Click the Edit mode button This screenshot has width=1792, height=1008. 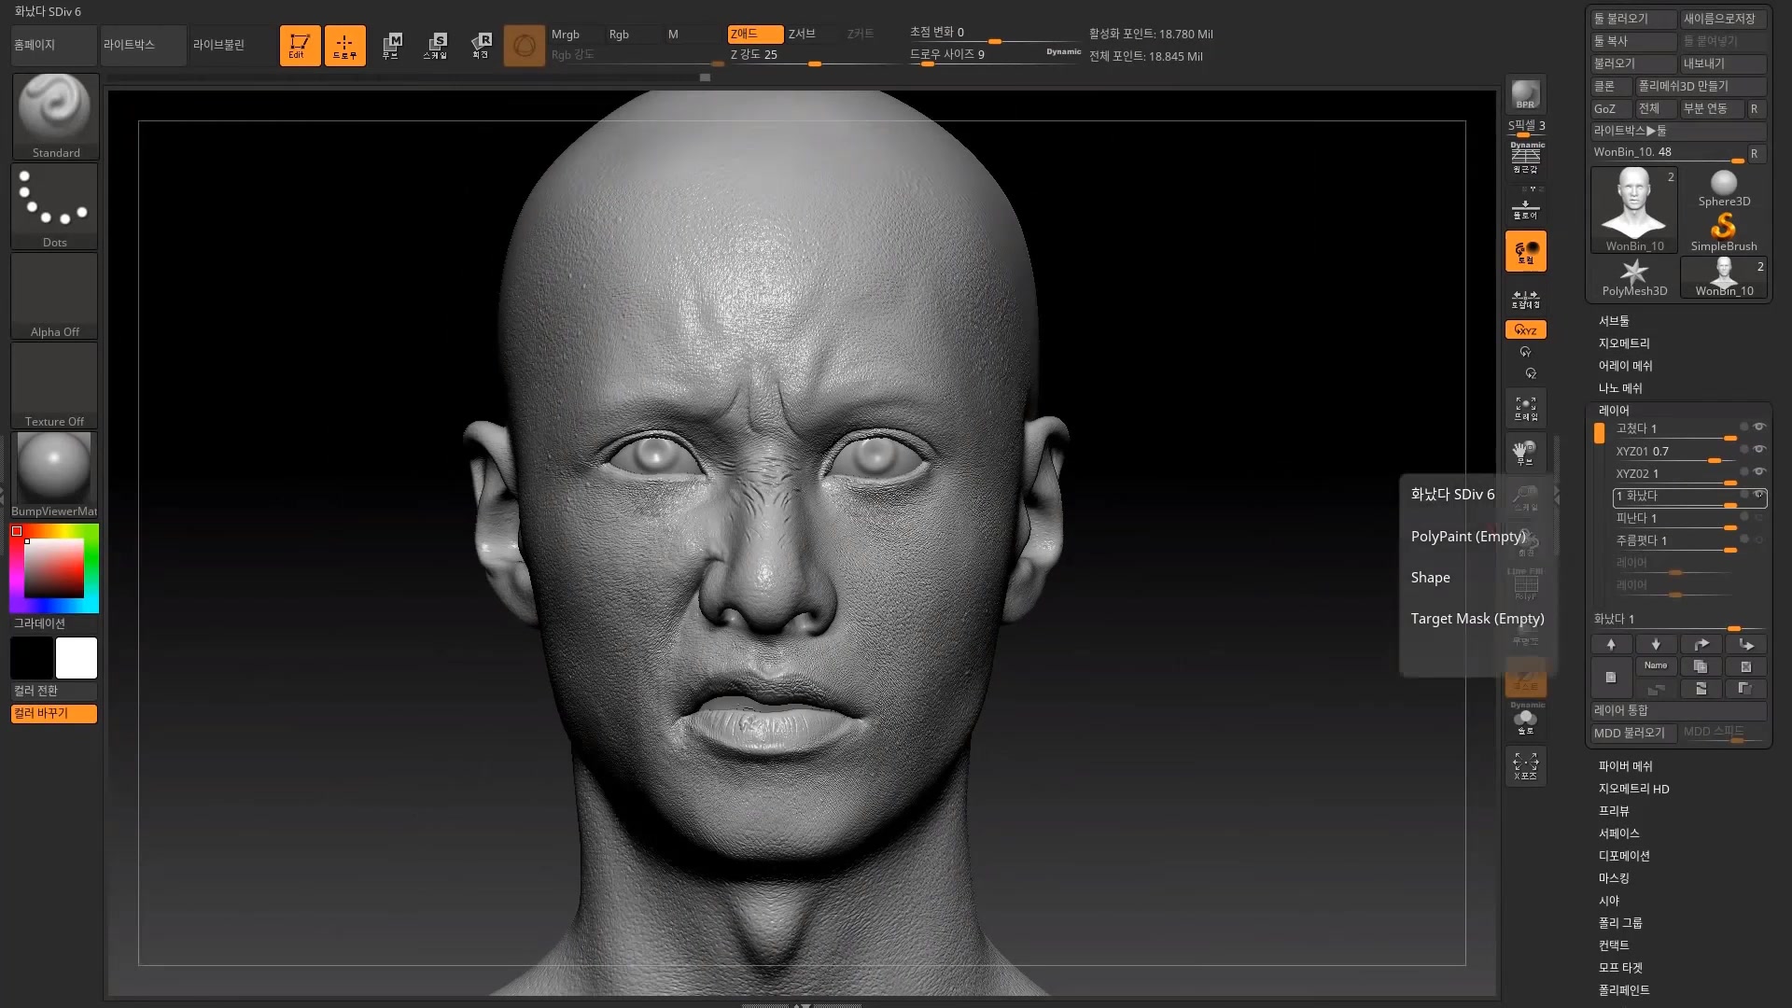(x=300, y=45)
